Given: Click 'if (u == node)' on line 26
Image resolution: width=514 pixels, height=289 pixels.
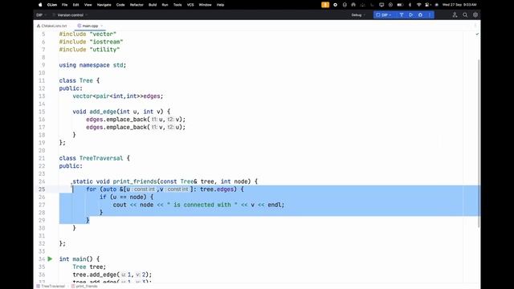Looking at the screenshot, I should tap(123, 197).
